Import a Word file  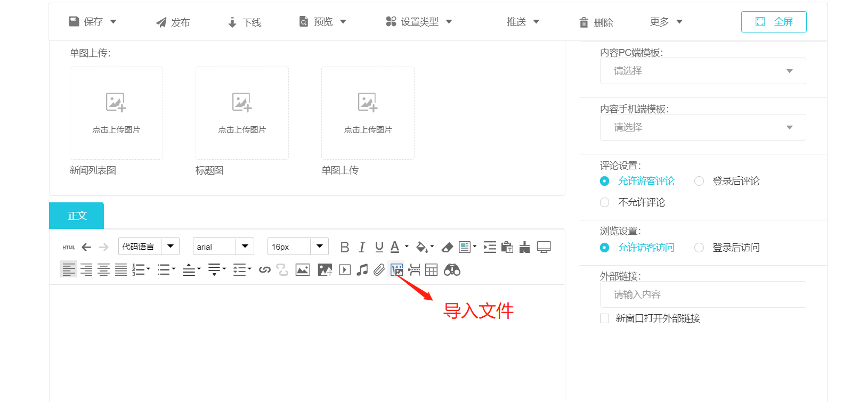tap(397, 270)
